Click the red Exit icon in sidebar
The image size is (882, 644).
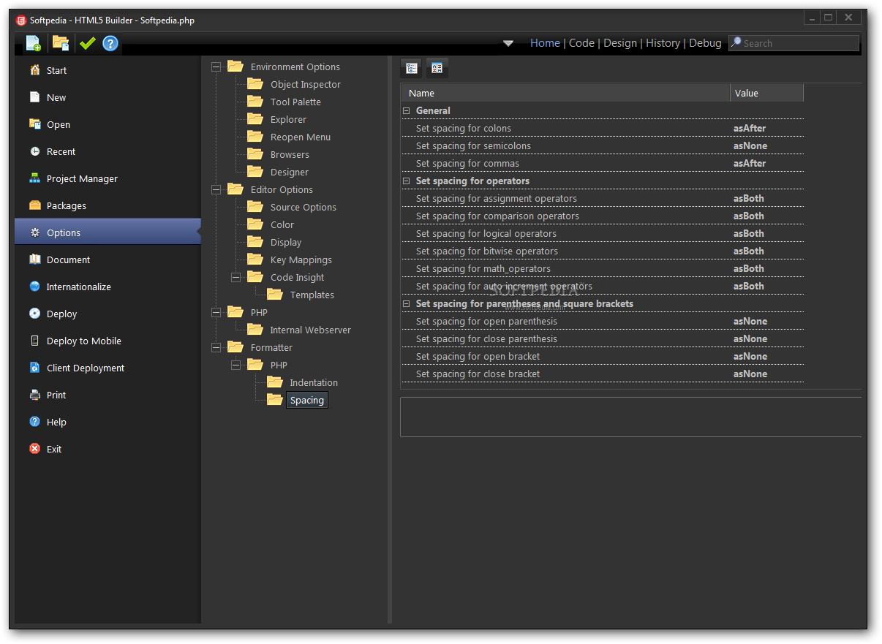(35, 449)
